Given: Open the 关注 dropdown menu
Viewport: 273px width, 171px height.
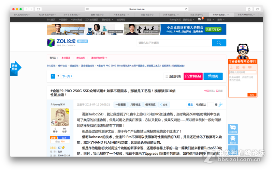Looking at the screenshot, I should 210,20.
